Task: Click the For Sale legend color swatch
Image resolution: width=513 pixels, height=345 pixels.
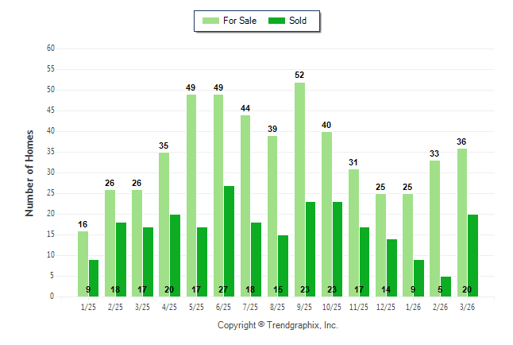Action: point(210,21)
